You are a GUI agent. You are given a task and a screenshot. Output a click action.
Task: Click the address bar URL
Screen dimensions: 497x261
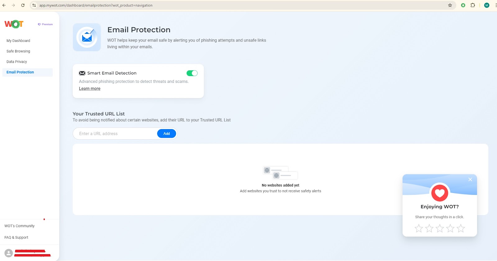pyautogui.click(x=96, y=5)
